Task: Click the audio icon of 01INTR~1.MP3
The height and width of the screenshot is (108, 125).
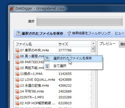Action: pos(17,98)
